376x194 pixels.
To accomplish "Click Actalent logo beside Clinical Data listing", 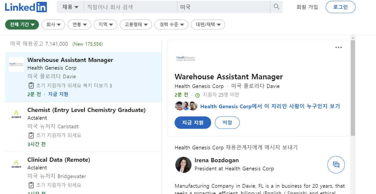I will [16, 164].
